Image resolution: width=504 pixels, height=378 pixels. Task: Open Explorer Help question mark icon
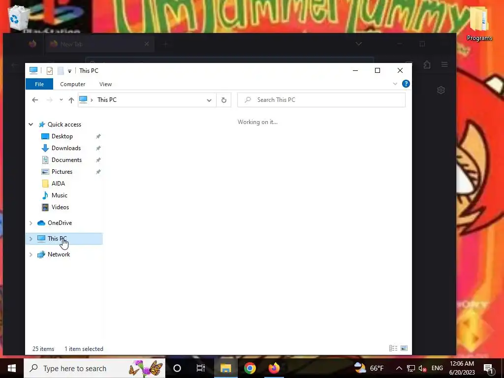(406, 84)
